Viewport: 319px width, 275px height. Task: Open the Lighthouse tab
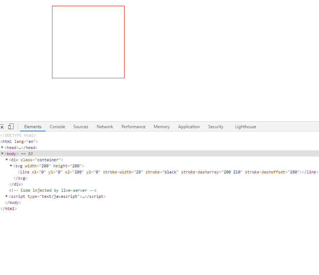[x=245, y=127]
